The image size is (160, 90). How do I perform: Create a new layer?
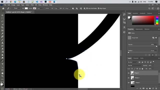click(153, 88)
